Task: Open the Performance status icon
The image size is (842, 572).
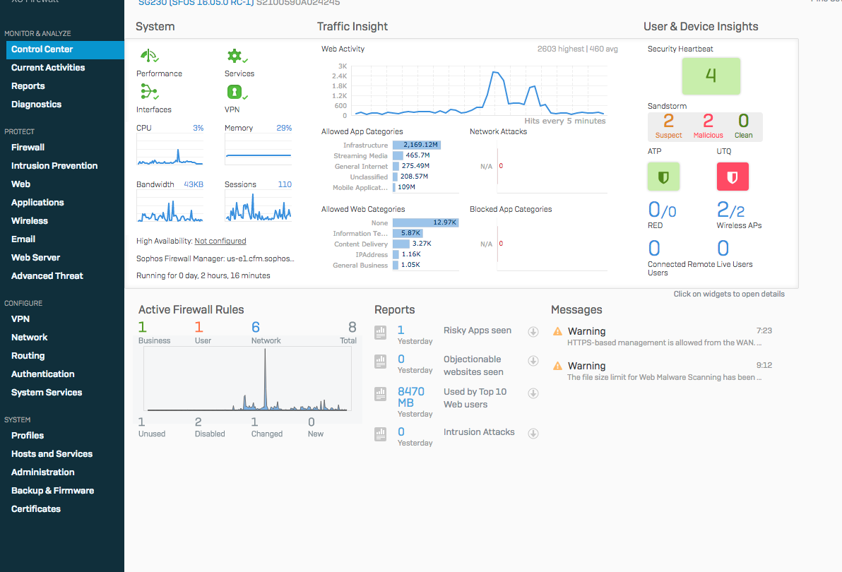Action: coord(149,56)
